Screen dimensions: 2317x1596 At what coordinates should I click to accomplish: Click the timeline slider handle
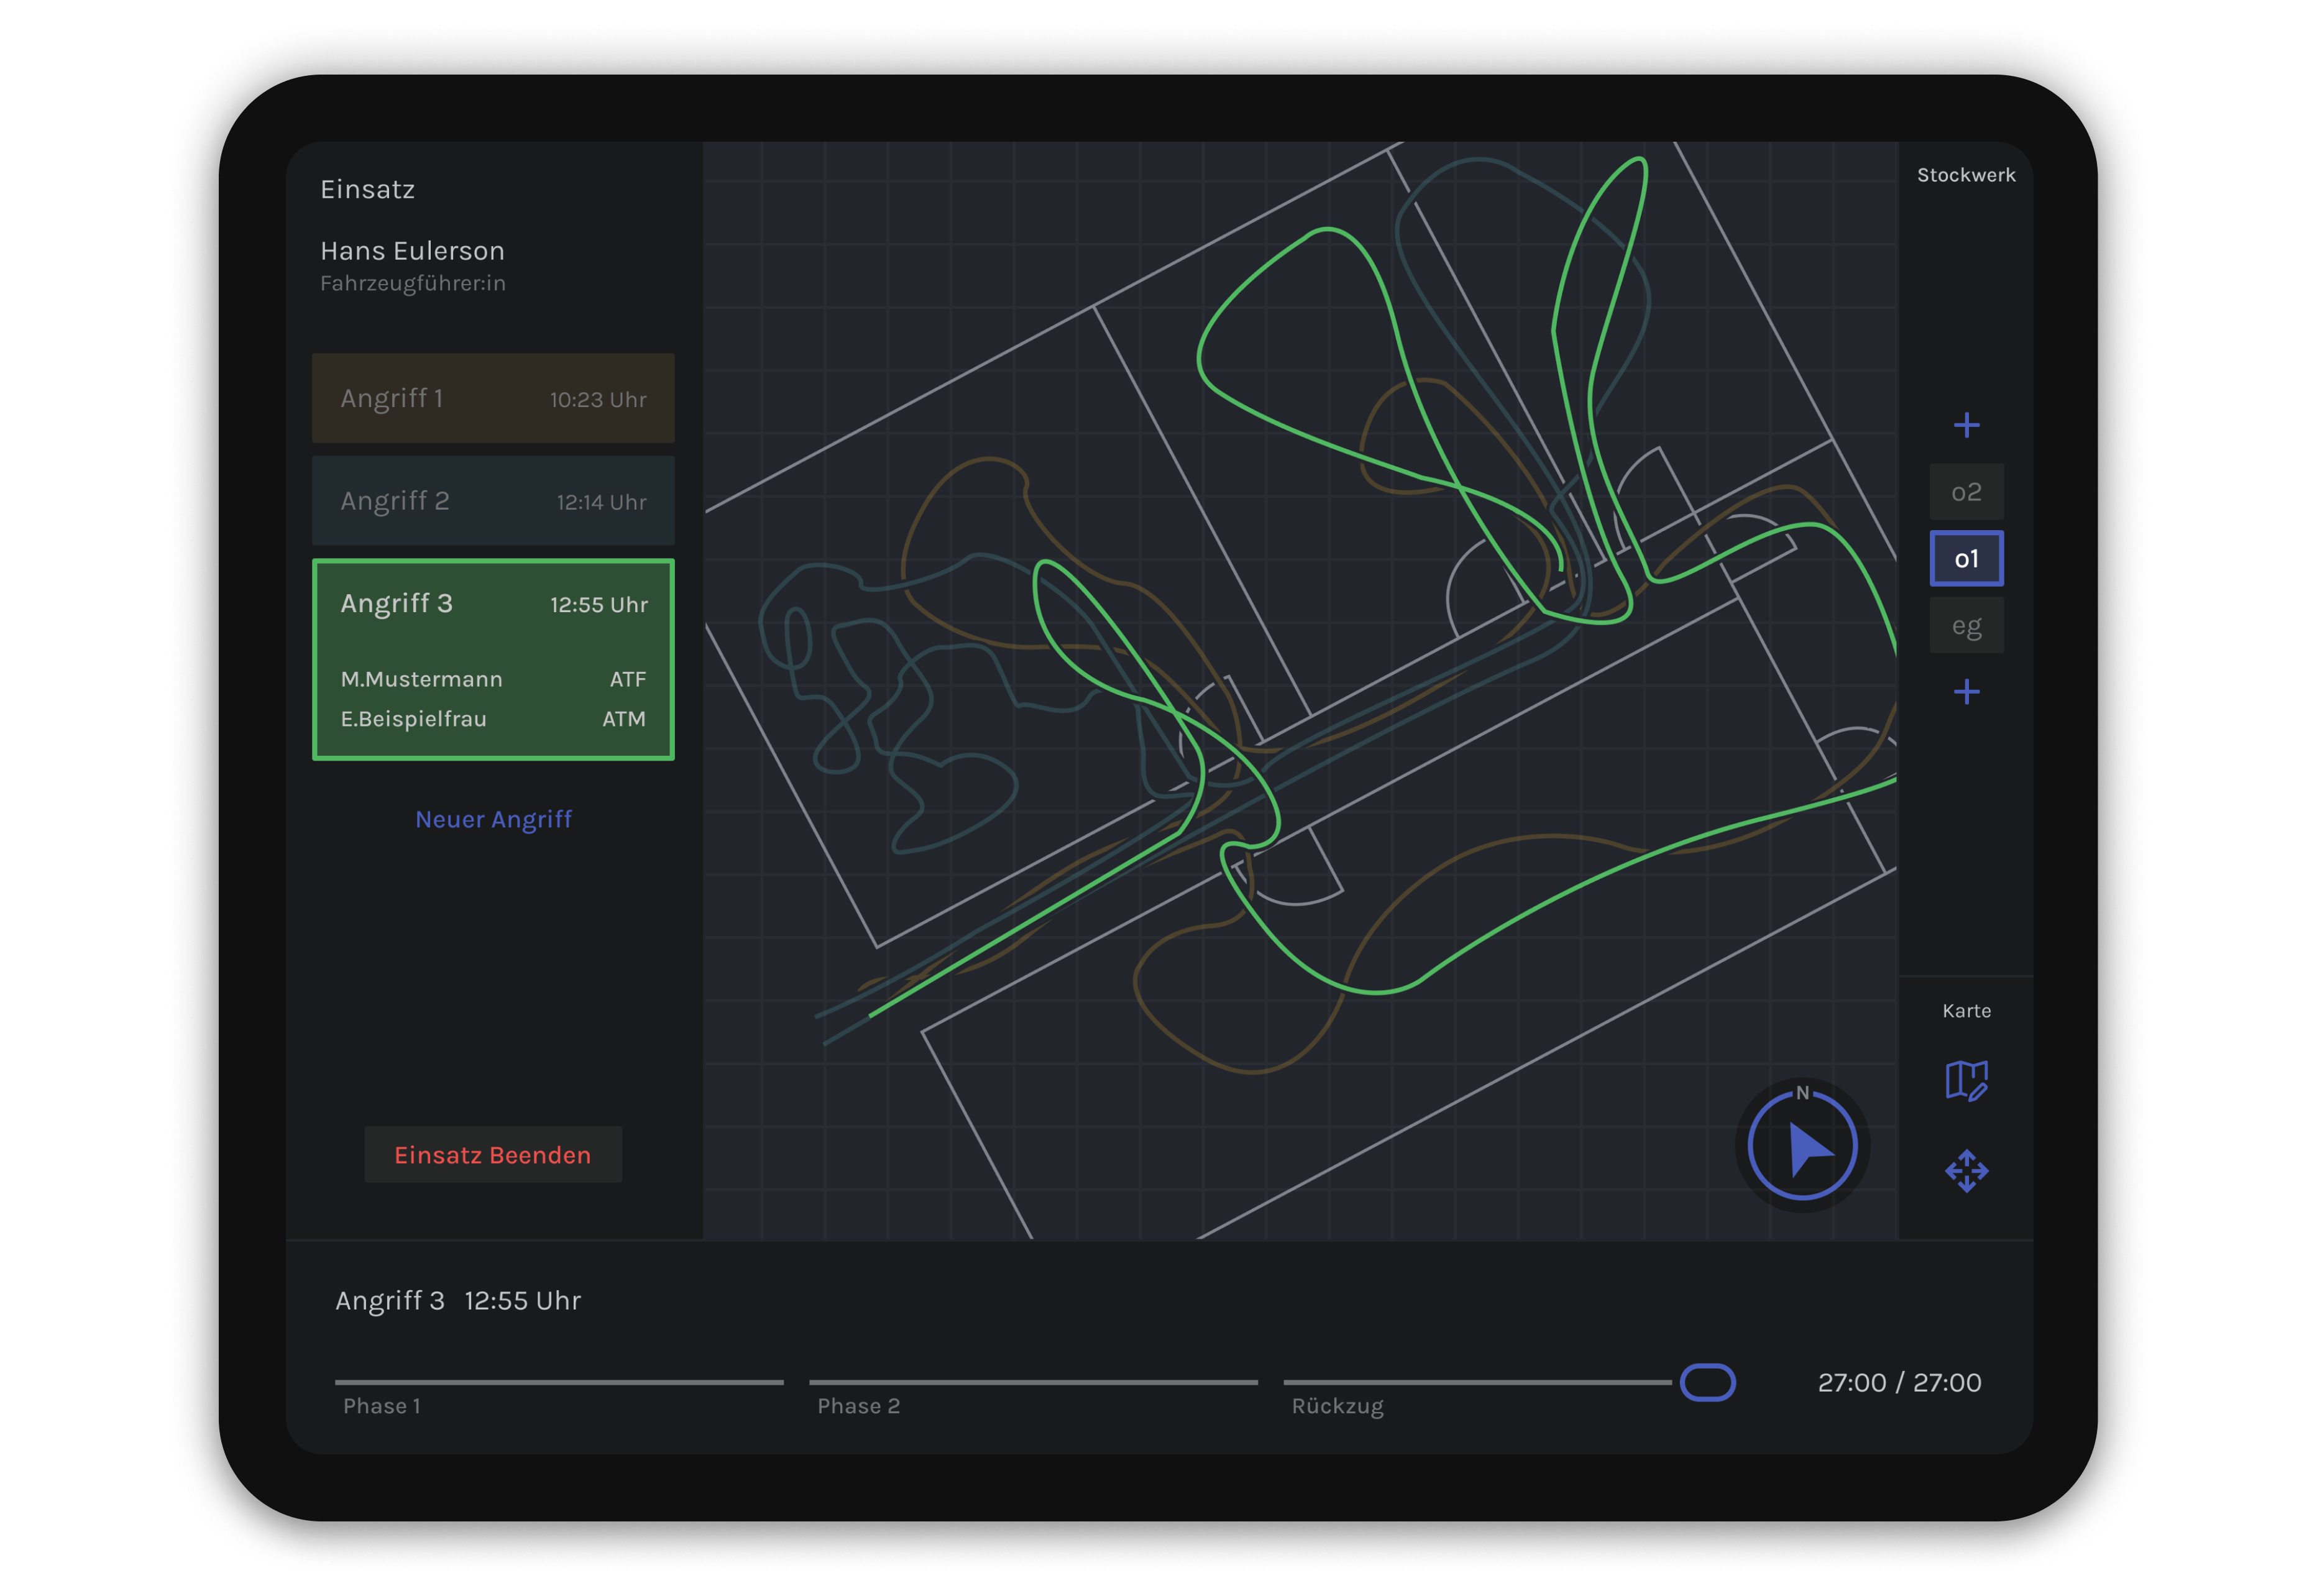point(1707,1382)
